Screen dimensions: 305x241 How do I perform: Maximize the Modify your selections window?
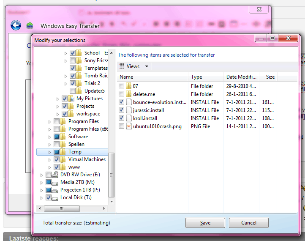coord(272,38)
